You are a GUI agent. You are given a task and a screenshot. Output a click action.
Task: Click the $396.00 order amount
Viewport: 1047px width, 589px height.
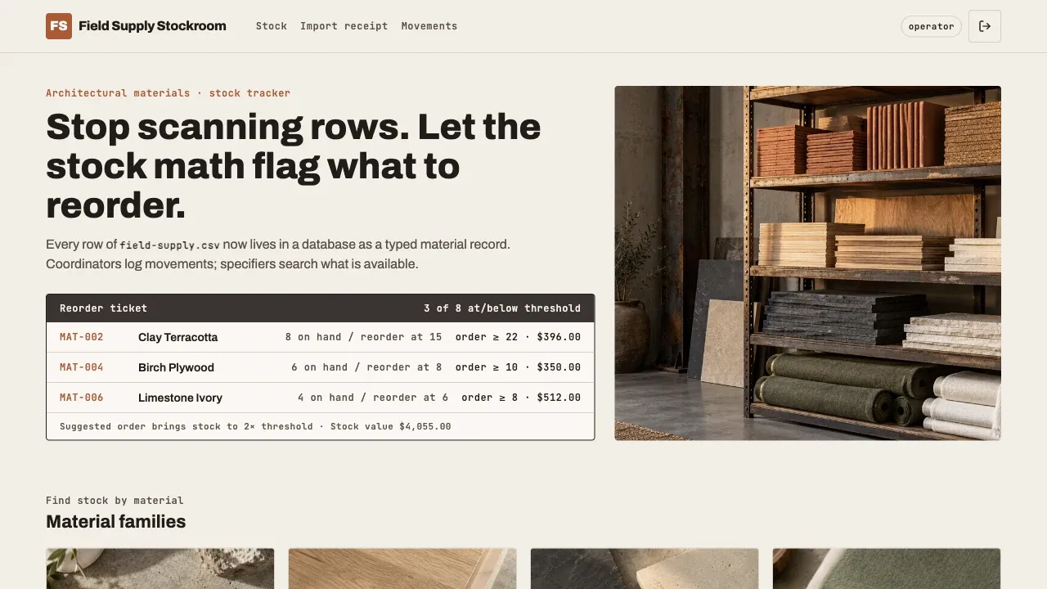tap(559, 337)
